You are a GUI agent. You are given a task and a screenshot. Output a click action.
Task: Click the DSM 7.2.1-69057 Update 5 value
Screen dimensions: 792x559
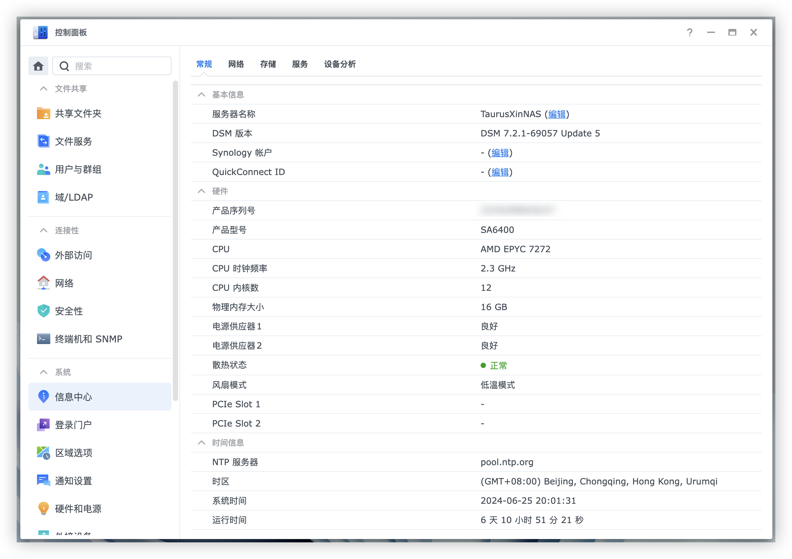(x=540, y=133)
